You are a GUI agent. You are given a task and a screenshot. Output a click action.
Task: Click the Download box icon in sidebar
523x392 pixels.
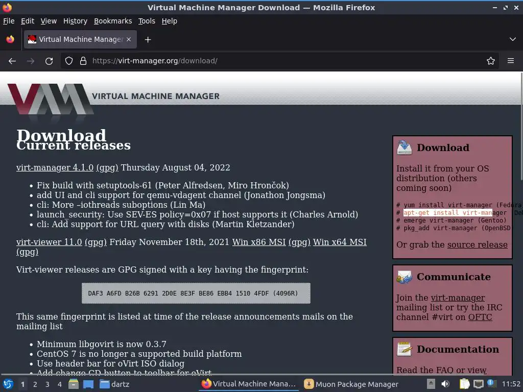click(x=405, y=148)
